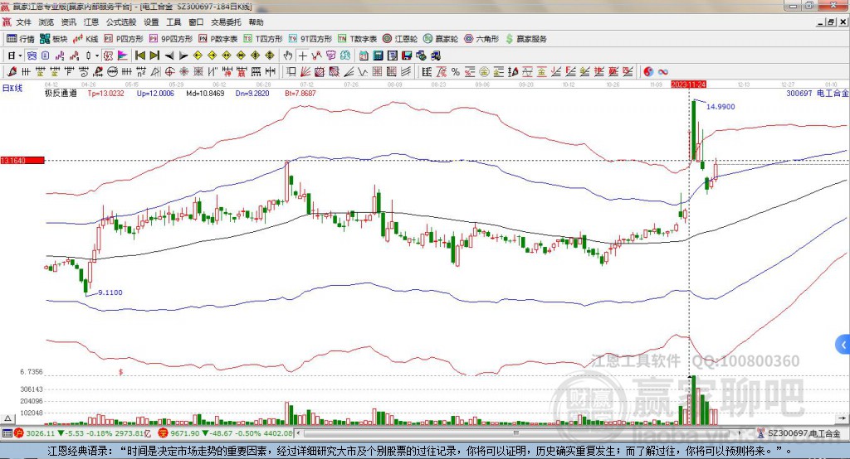Click the 9.1100 low price label

(110, 292)
